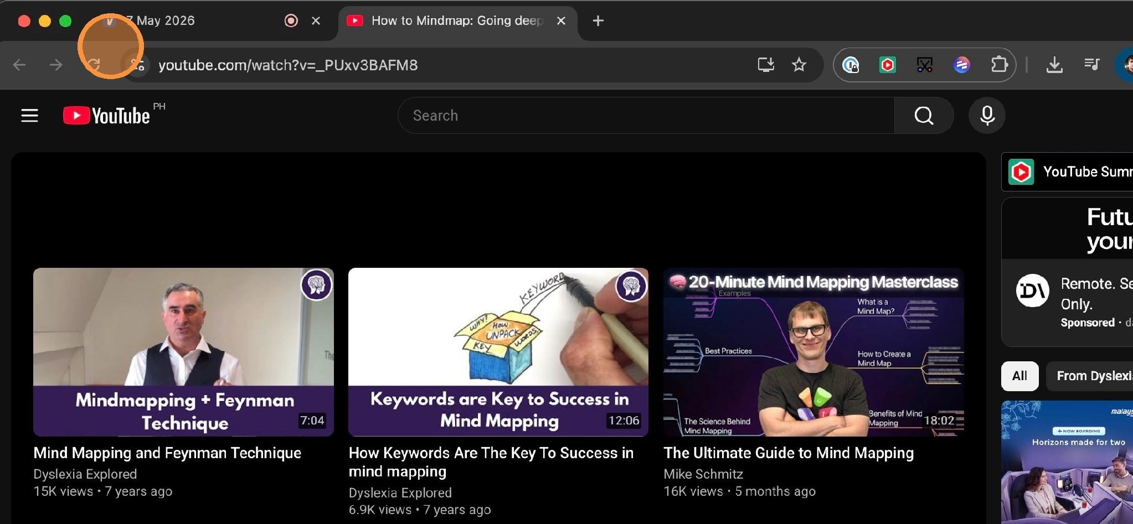Select the All filter chip
Image resolution: width=1133 pixels, height=524 pixels.
pyautogui.click(x=1019, y=376)
